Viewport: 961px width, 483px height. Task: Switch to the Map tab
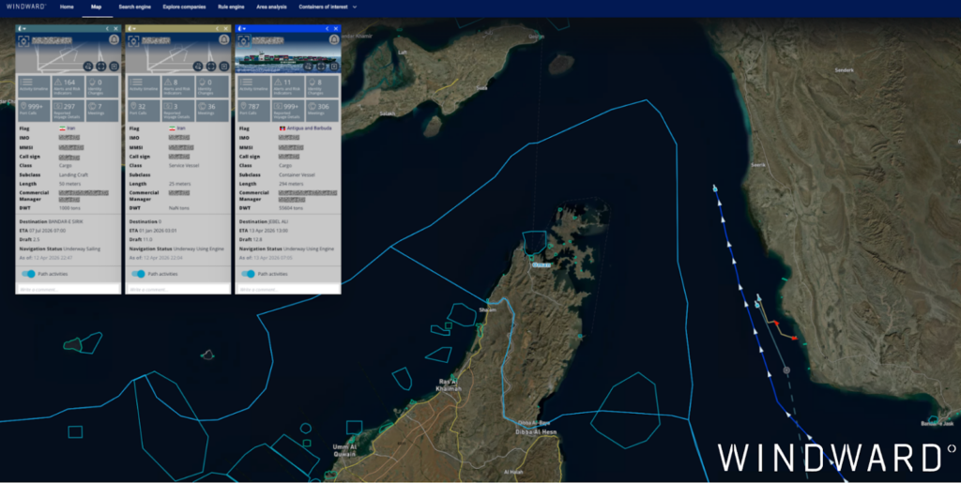tap(97, 7)
